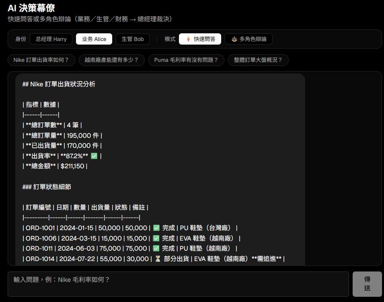
Task: Click the 模式 label
Action: coord(170,39)
